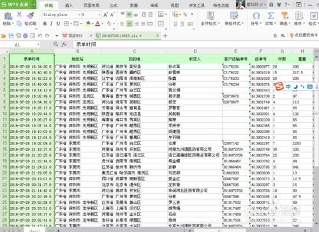Screen dimensions: 319x232
Task: Click the fill color paint bucket
Action: pos(88,24)
